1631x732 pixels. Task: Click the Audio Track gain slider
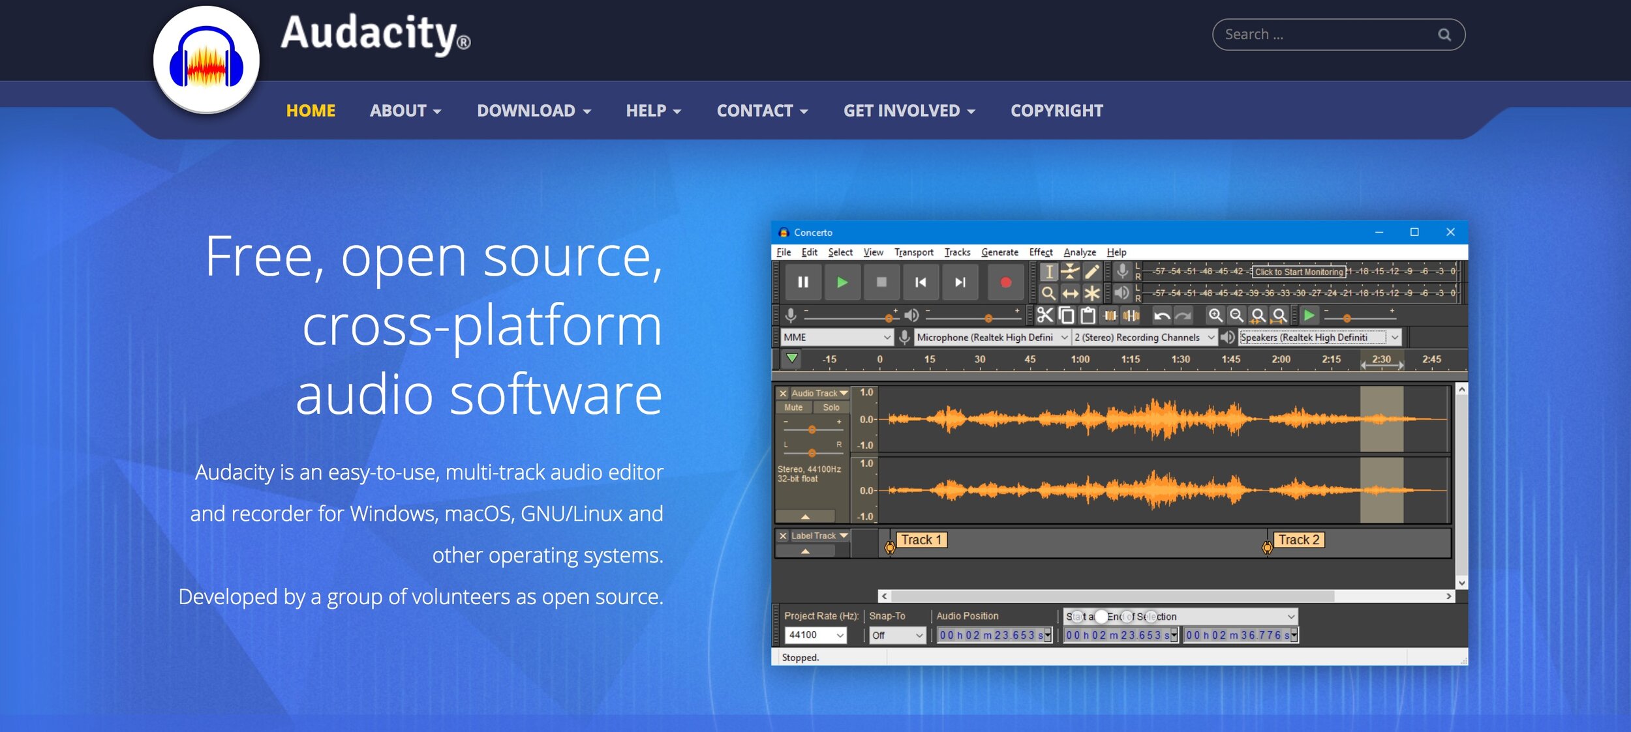pyautogui.click(x=812, y=430)
